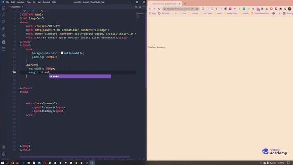Click the Back button in Chrome
This screenshot has width=293, height=165.
pos(150,9)
